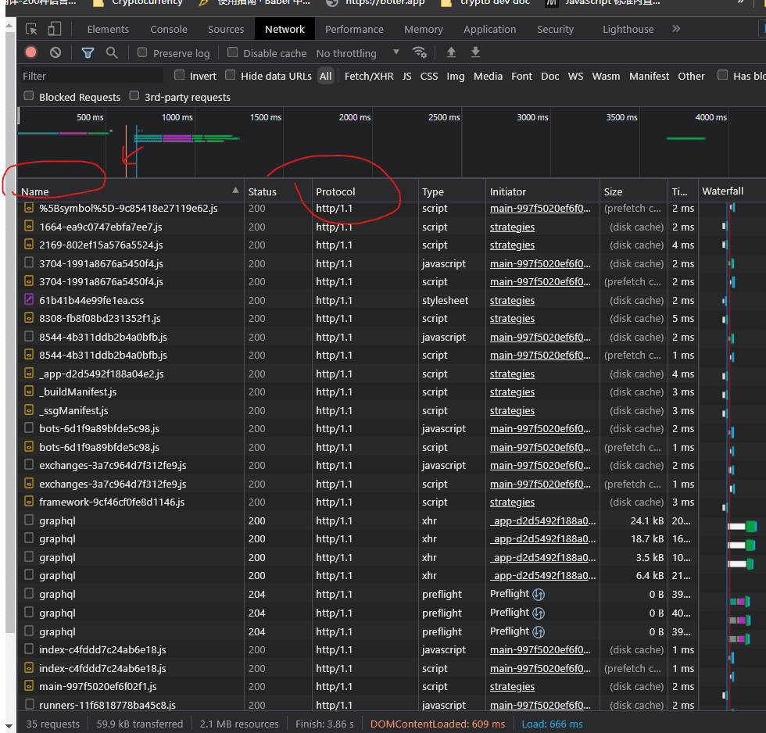766x733 pixels.
Task: Expand more DevTools tabs chevron
Action: [x=676, y=29]
